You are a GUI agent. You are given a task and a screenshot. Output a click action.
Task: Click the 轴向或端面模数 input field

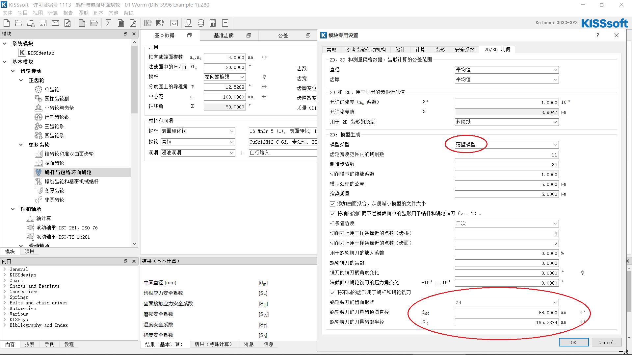pos(225,58)
